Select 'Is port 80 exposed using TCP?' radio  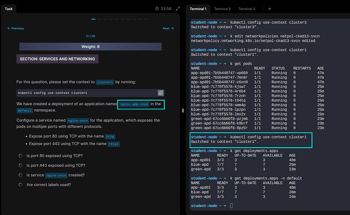click(x=20, y=156)
